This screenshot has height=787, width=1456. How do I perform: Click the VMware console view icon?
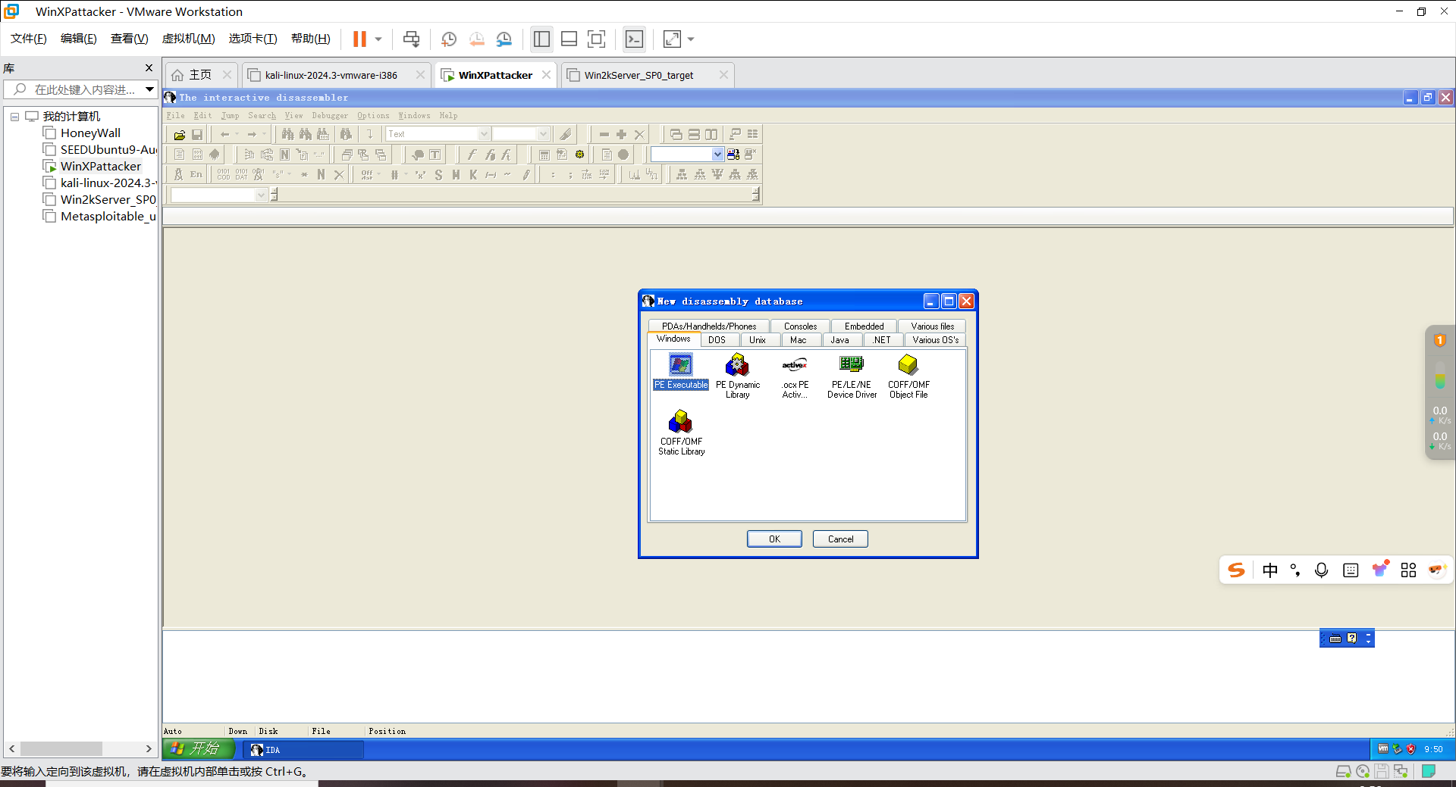coord(634,39)
